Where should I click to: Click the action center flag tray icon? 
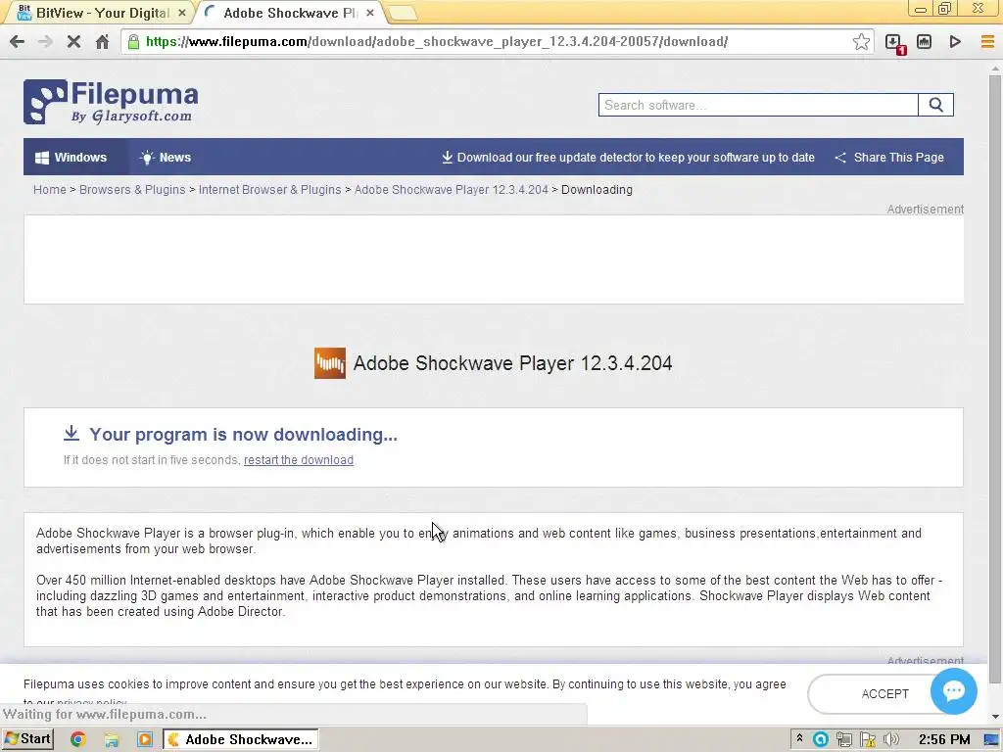tap(868, 739)
